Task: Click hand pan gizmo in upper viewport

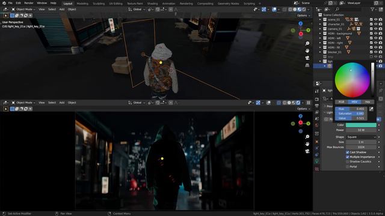Action: point(307,50)
